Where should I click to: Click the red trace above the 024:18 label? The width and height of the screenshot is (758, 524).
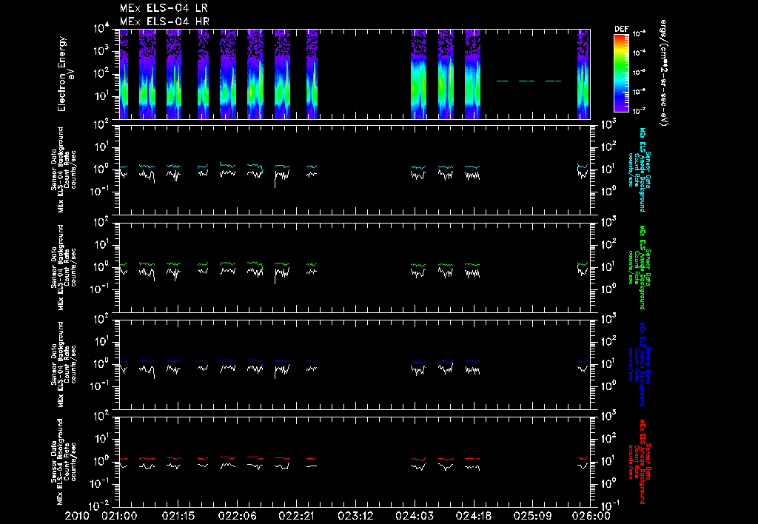coord(472,458)
